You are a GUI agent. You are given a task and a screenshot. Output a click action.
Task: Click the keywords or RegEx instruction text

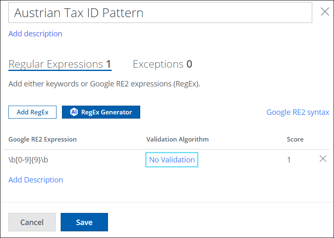[x=104, y=84]
